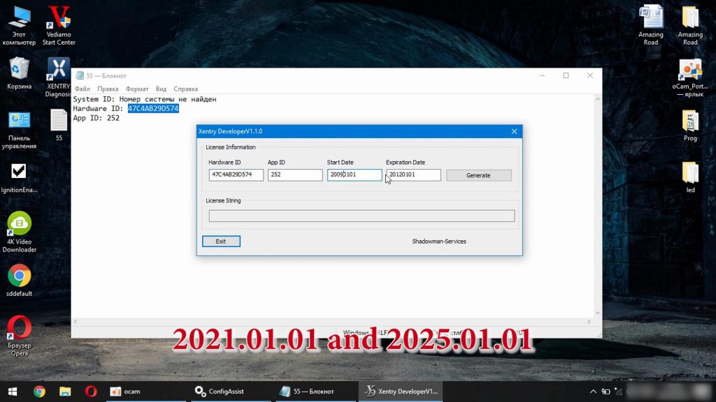Viewport: 716px width, 402px height.
Task: Close the Notepad window
Action: (590, 75)
